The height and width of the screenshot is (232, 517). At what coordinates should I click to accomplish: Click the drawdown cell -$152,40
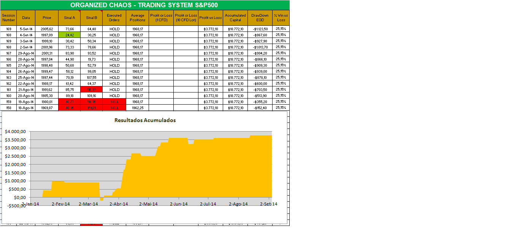260,108
